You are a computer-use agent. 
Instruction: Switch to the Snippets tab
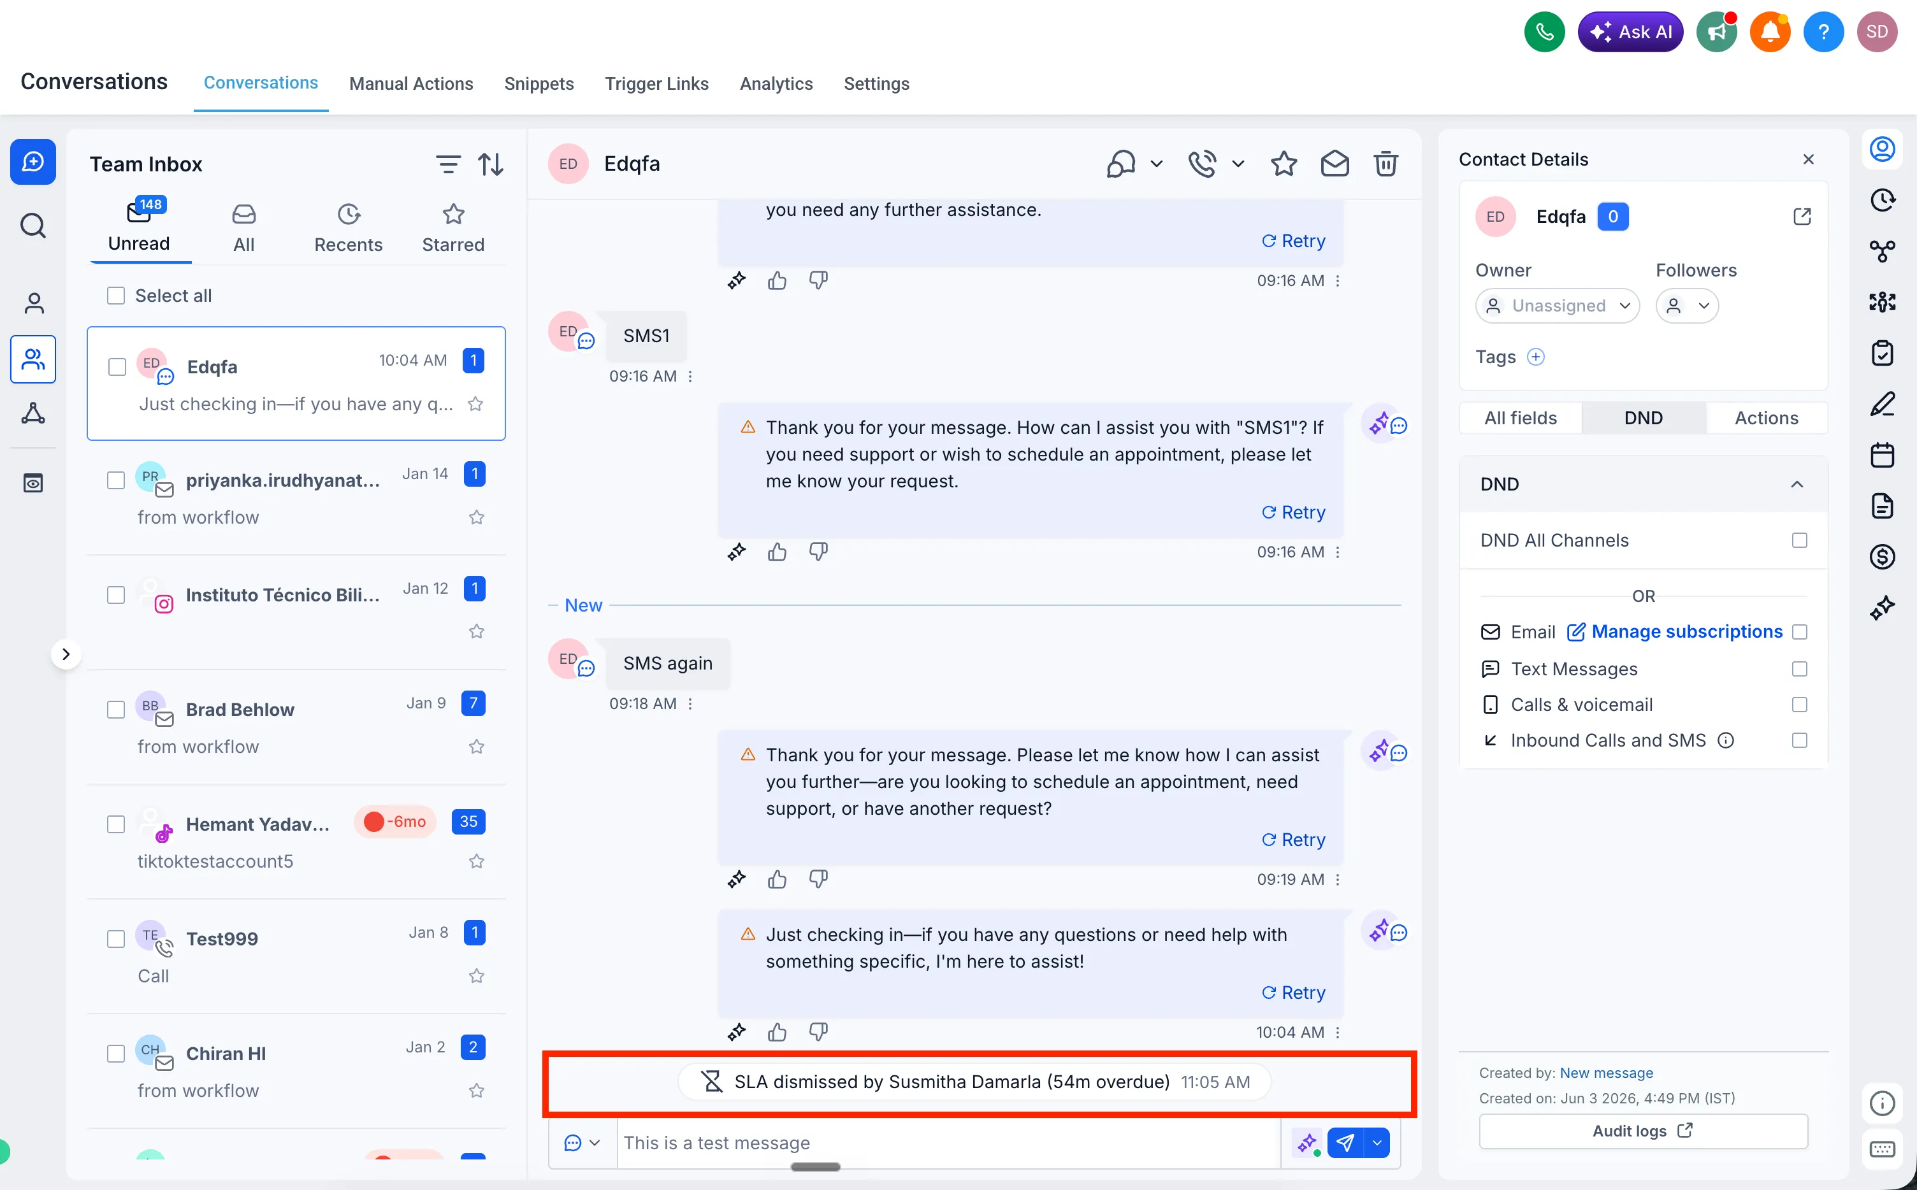coord(539,83)
